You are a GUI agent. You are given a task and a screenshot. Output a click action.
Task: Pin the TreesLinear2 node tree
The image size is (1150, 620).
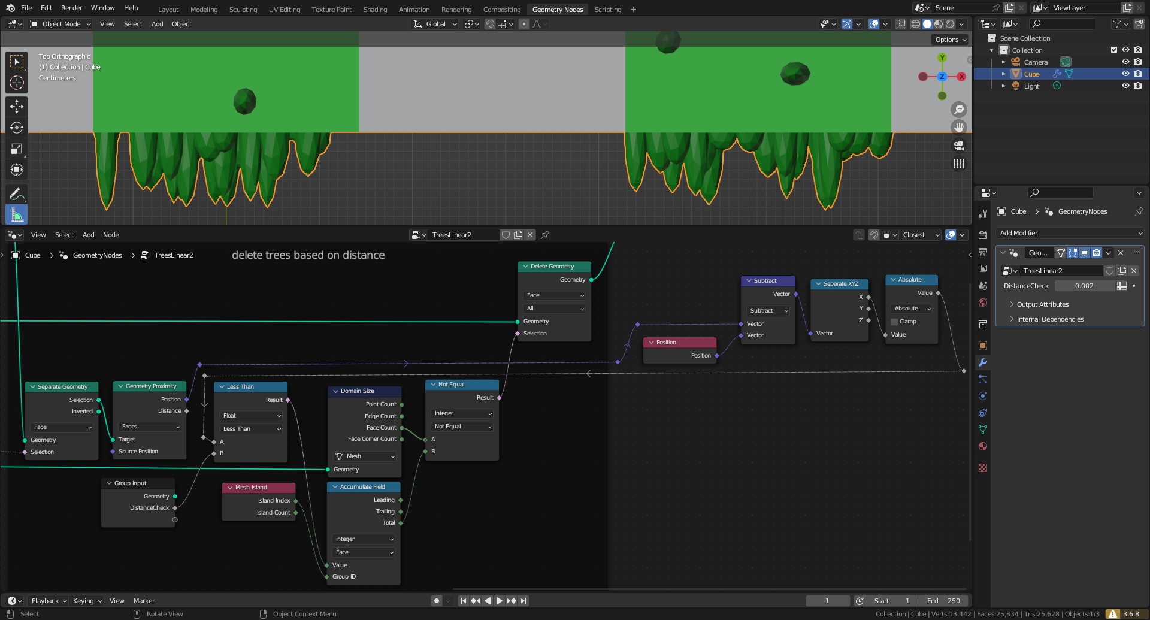[545, 235]
